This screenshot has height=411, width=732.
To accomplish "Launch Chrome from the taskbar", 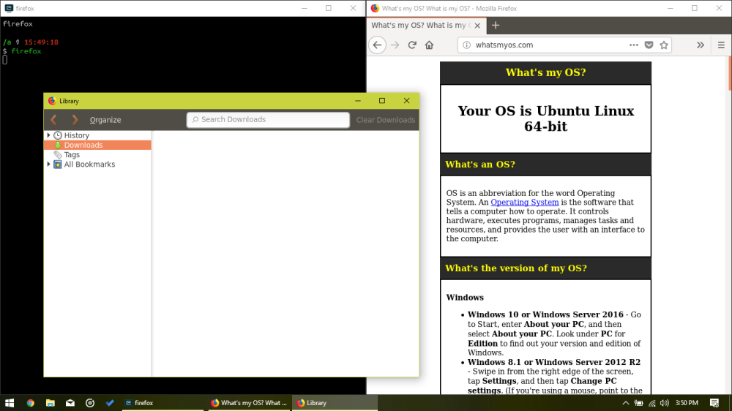I will click(x=30, y=403).
